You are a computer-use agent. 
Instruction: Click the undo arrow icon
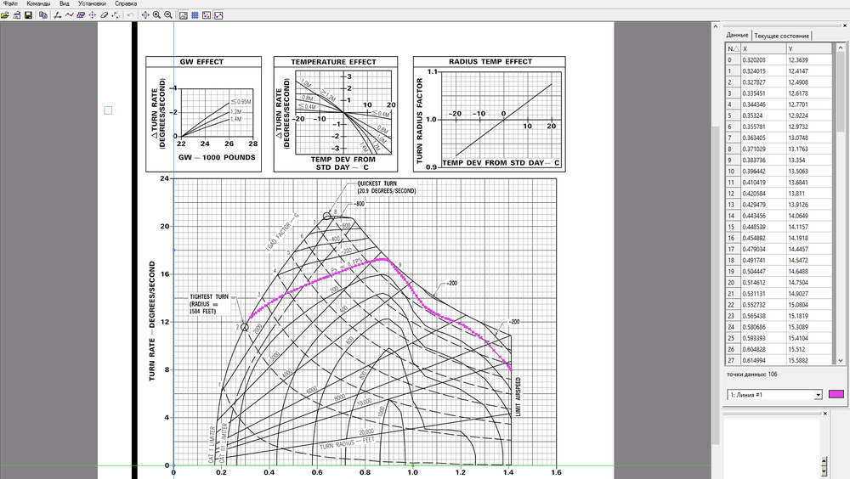(130, 15)
